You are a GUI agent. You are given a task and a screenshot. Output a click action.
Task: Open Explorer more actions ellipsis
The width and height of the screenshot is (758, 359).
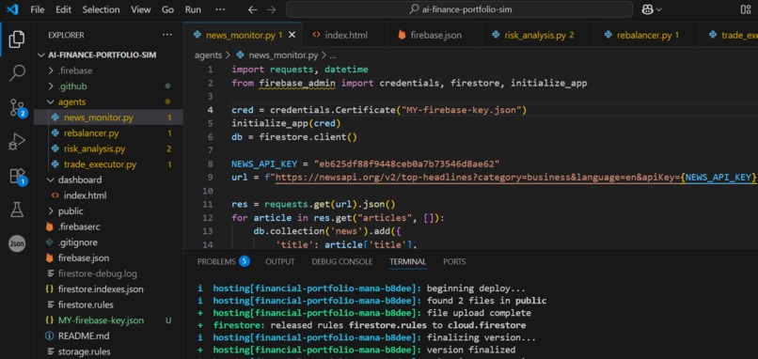[x=167, y=35]
